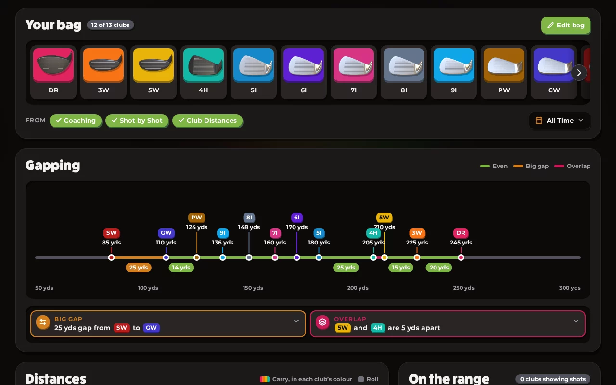Click the orange 25 yds gap label
This screenshot has width=616, height=385.
139,268
